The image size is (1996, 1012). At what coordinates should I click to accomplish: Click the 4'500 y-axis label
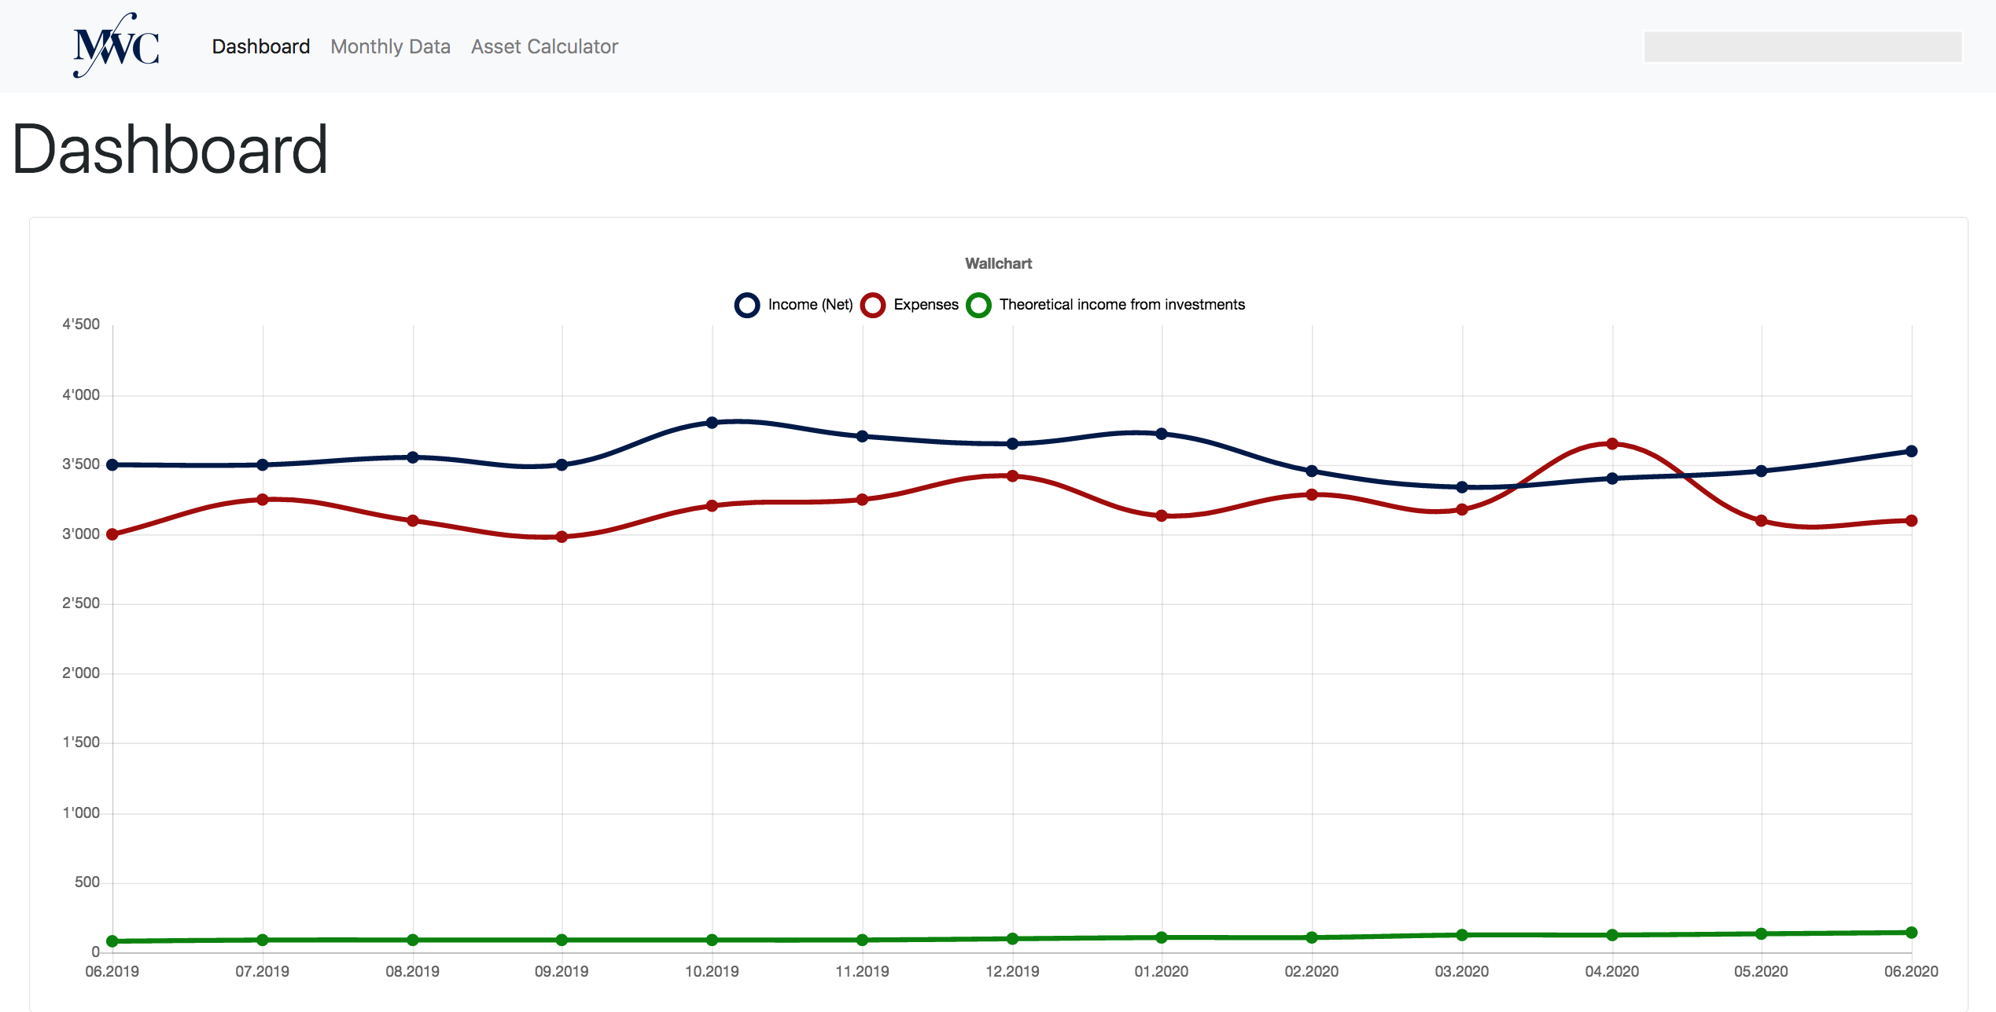pos(81,324)
